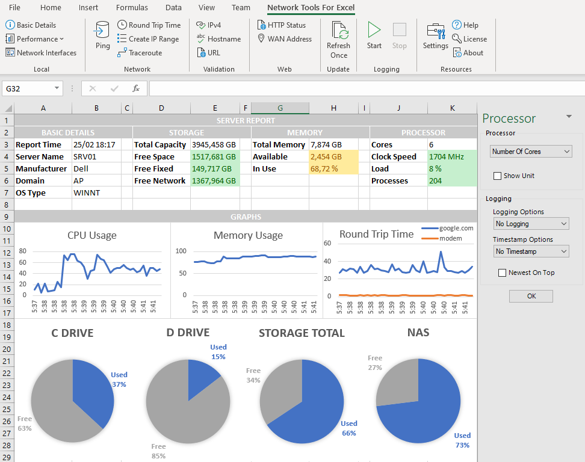585x462 pixels.
Task: Select Network Tools For Excel tab
Action: click(x=311, y=7)
